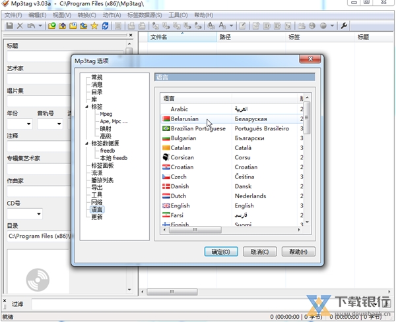Open the 视图(V) menu
Image resolution: width=396 pixels, height=322 pixels.
pyautogui.click(x=62, y=15)
